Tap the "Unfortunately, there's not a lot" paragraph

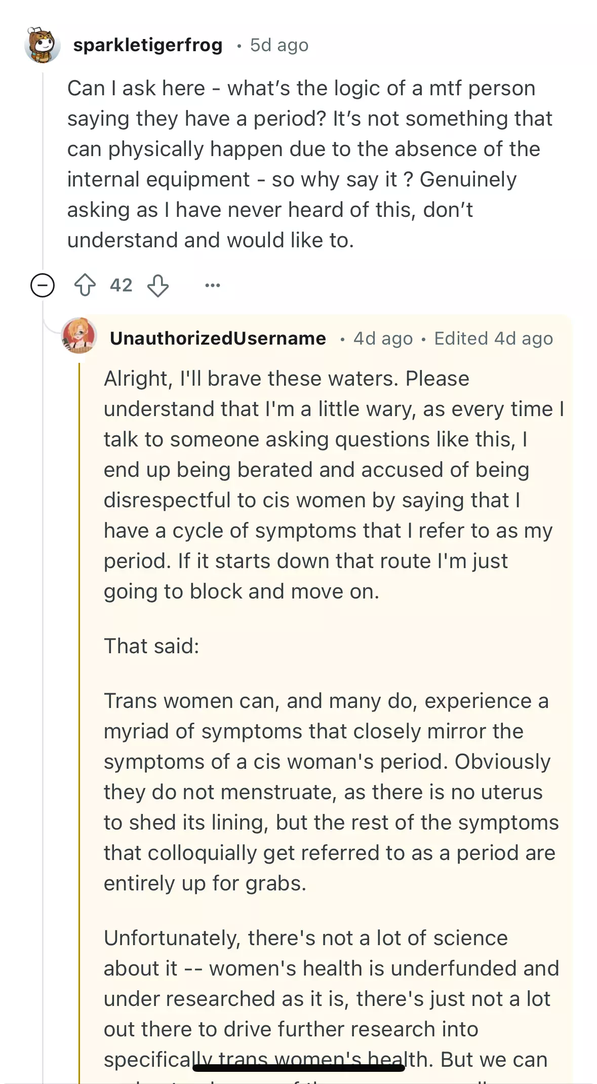tap(331, 1003)
